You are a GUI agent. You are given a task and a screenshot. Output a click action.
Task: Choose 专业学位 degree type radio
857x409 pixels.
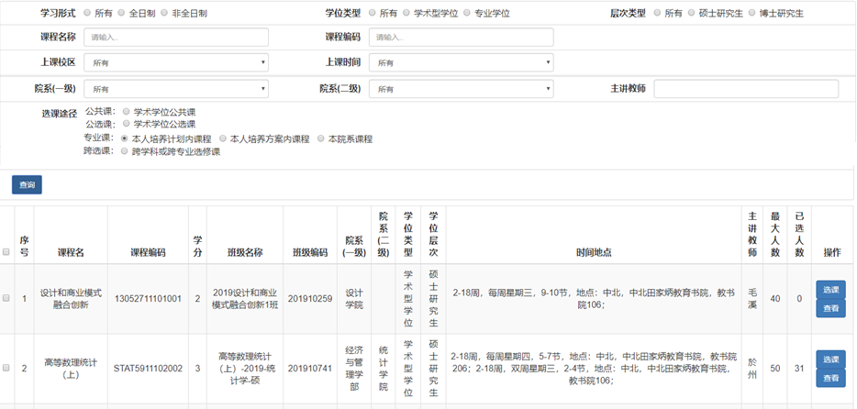467,14
